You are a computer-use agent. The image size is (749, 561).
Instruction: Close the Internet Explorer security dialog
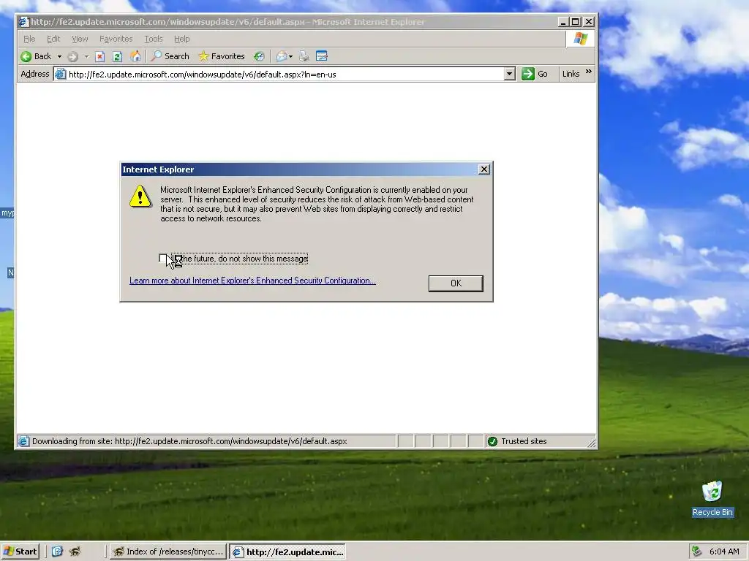click(484, 169)
